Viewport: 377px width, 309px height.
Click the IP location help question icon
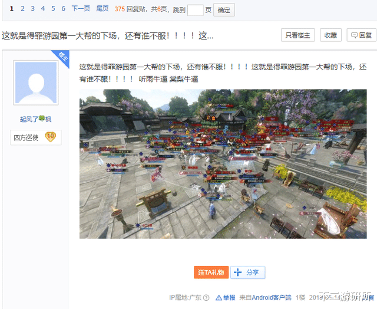point(206,298)
